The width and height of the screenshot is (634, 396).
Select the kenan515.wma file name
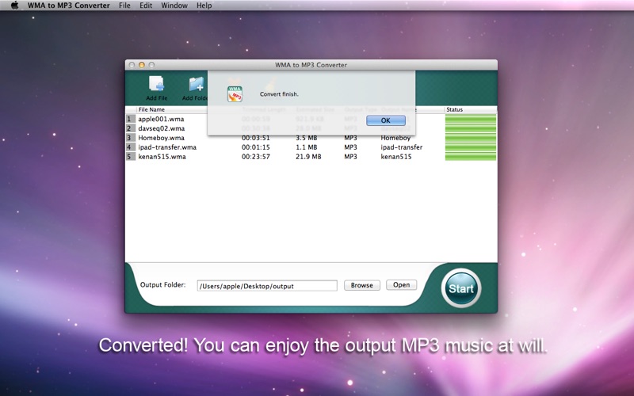click(x=162, y=156)
